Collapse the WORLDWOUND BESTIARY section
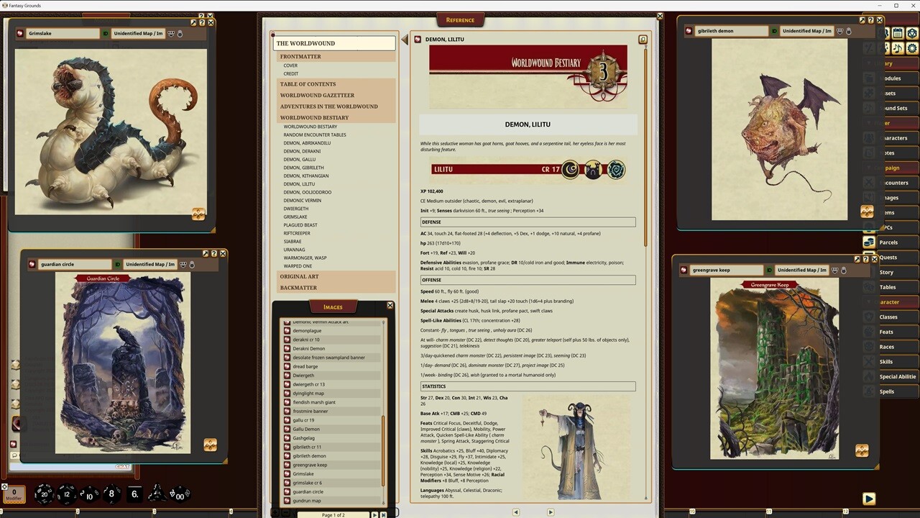Screen dimensions: 920x518 (314, 117)
